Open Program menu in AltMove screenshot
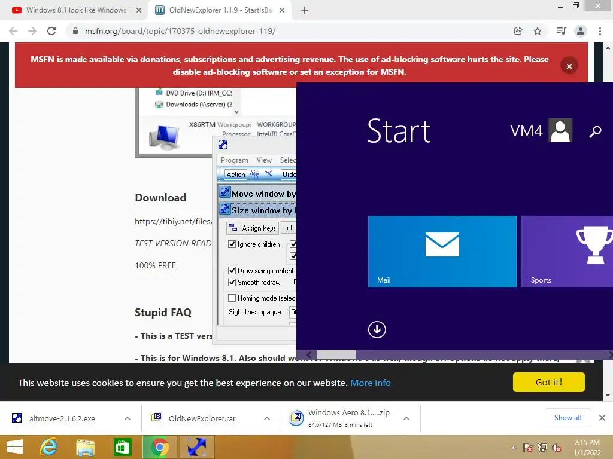 pyautogui.click(x=235, y=160)
